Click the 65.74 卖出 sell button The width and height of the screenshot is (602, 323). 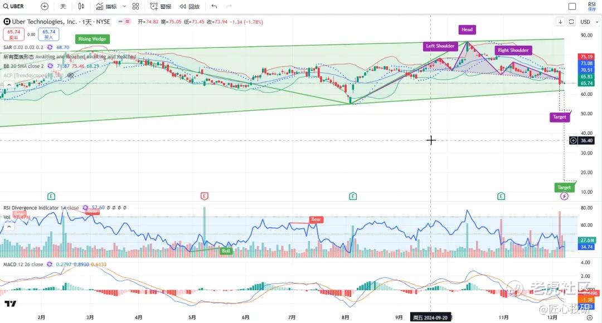tap(13, 34)
